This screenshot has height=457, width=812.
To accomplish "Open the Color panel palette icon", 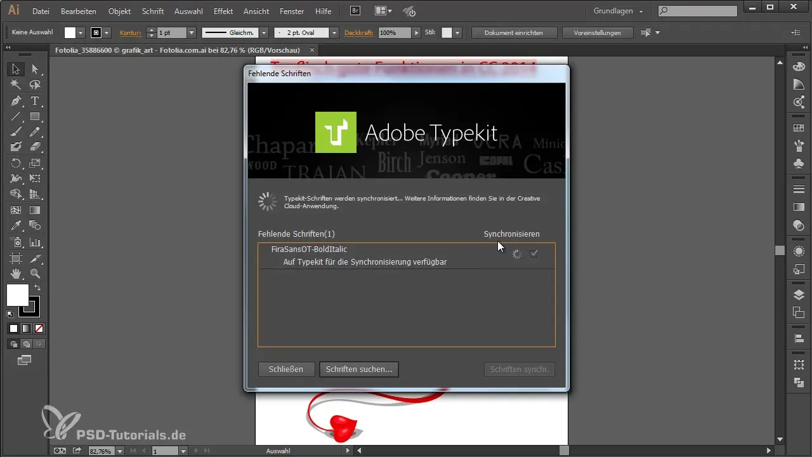I will pos(799,67).
